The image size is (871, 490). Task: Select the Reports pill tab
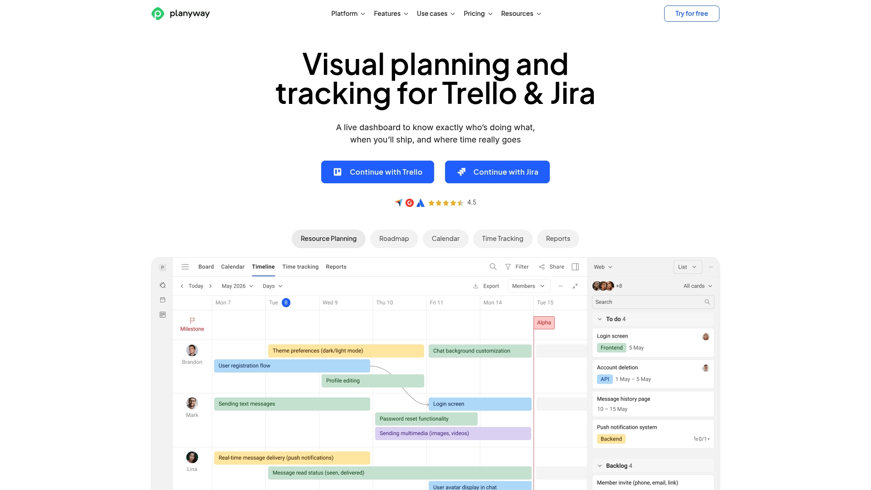(x=558, y=239)
